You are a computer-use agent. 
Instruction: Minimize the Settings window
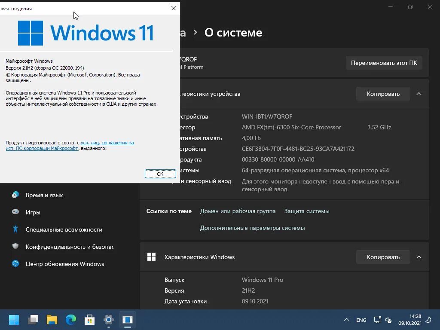click(390, 7)
